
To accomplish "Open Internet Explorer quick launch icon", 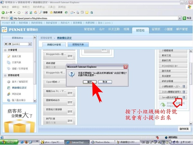I will click(x=22, y=142).
